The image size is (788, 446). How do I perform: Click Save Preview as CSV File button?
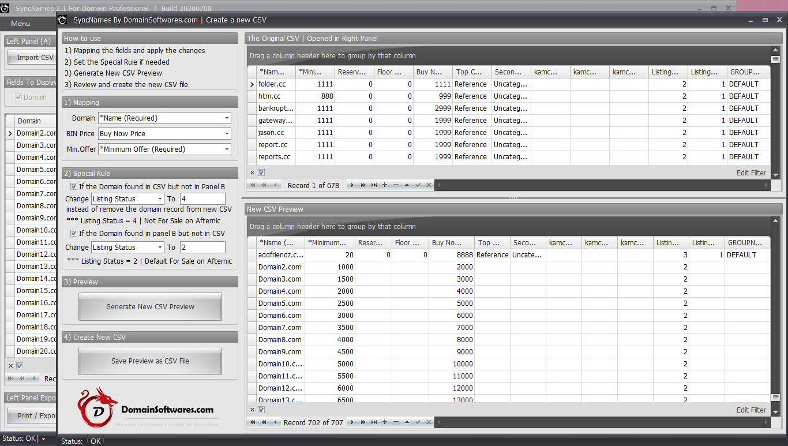[150, 361]
